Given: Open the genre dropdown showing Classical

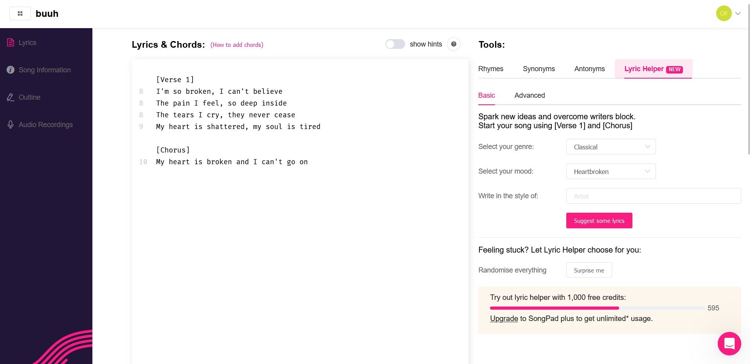Looking at the screenshot, I should 611,147.
